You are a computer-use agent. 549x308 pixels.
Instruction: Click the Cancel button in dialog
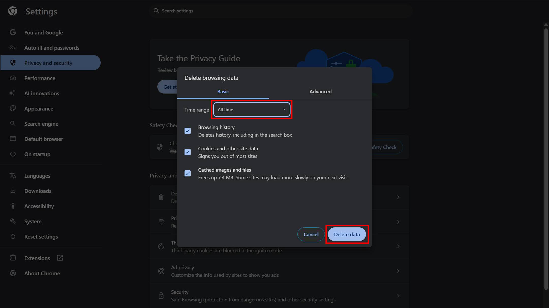311,234
